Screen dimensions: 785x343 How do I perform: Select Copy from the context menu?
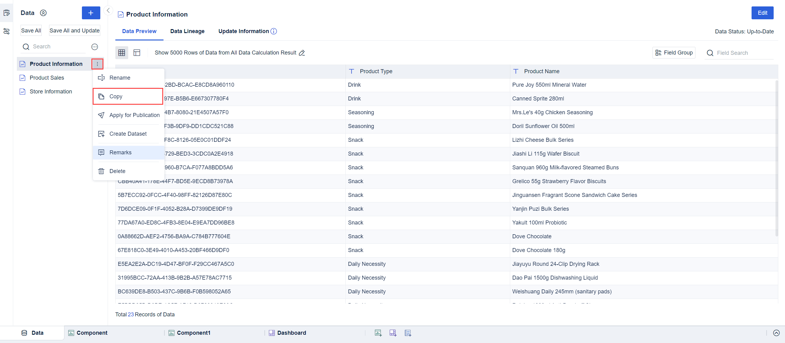coord(116,96)
